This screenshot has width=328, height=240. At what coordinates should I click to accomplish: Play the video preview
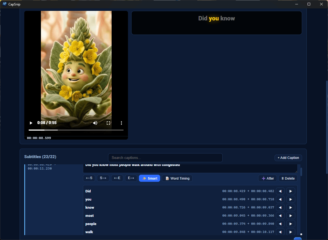31,123
